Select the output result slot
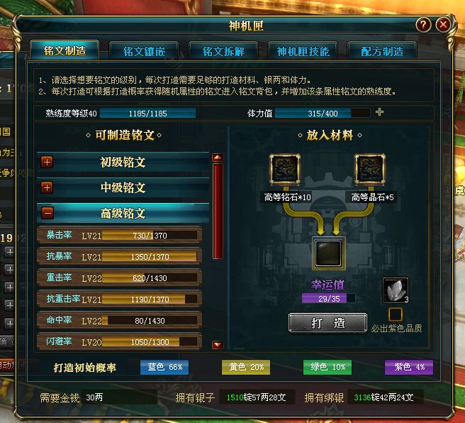The image size is (465, 423). pos(328,253)
